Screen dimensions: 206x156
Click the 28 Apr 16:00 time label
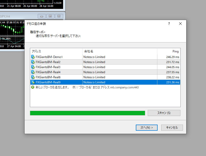click(46, 6)
